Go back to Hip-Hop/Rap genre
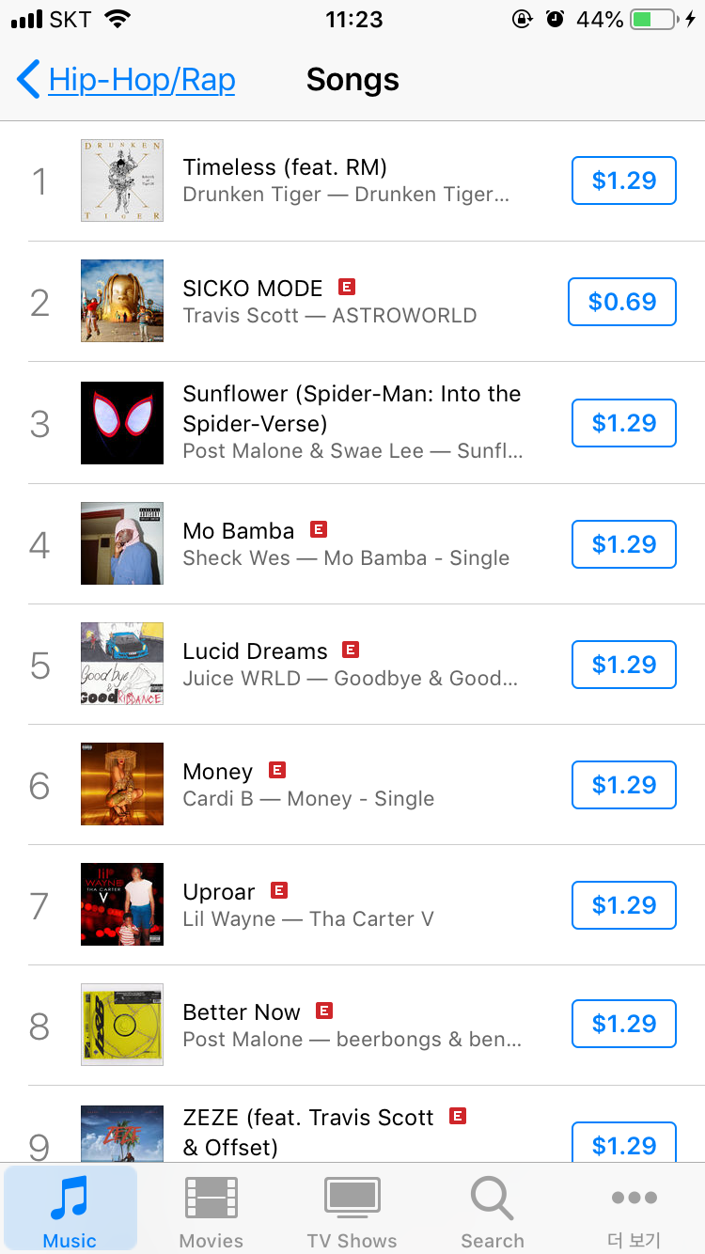This screenshot has width=705, height=1254. click(141, 81)
